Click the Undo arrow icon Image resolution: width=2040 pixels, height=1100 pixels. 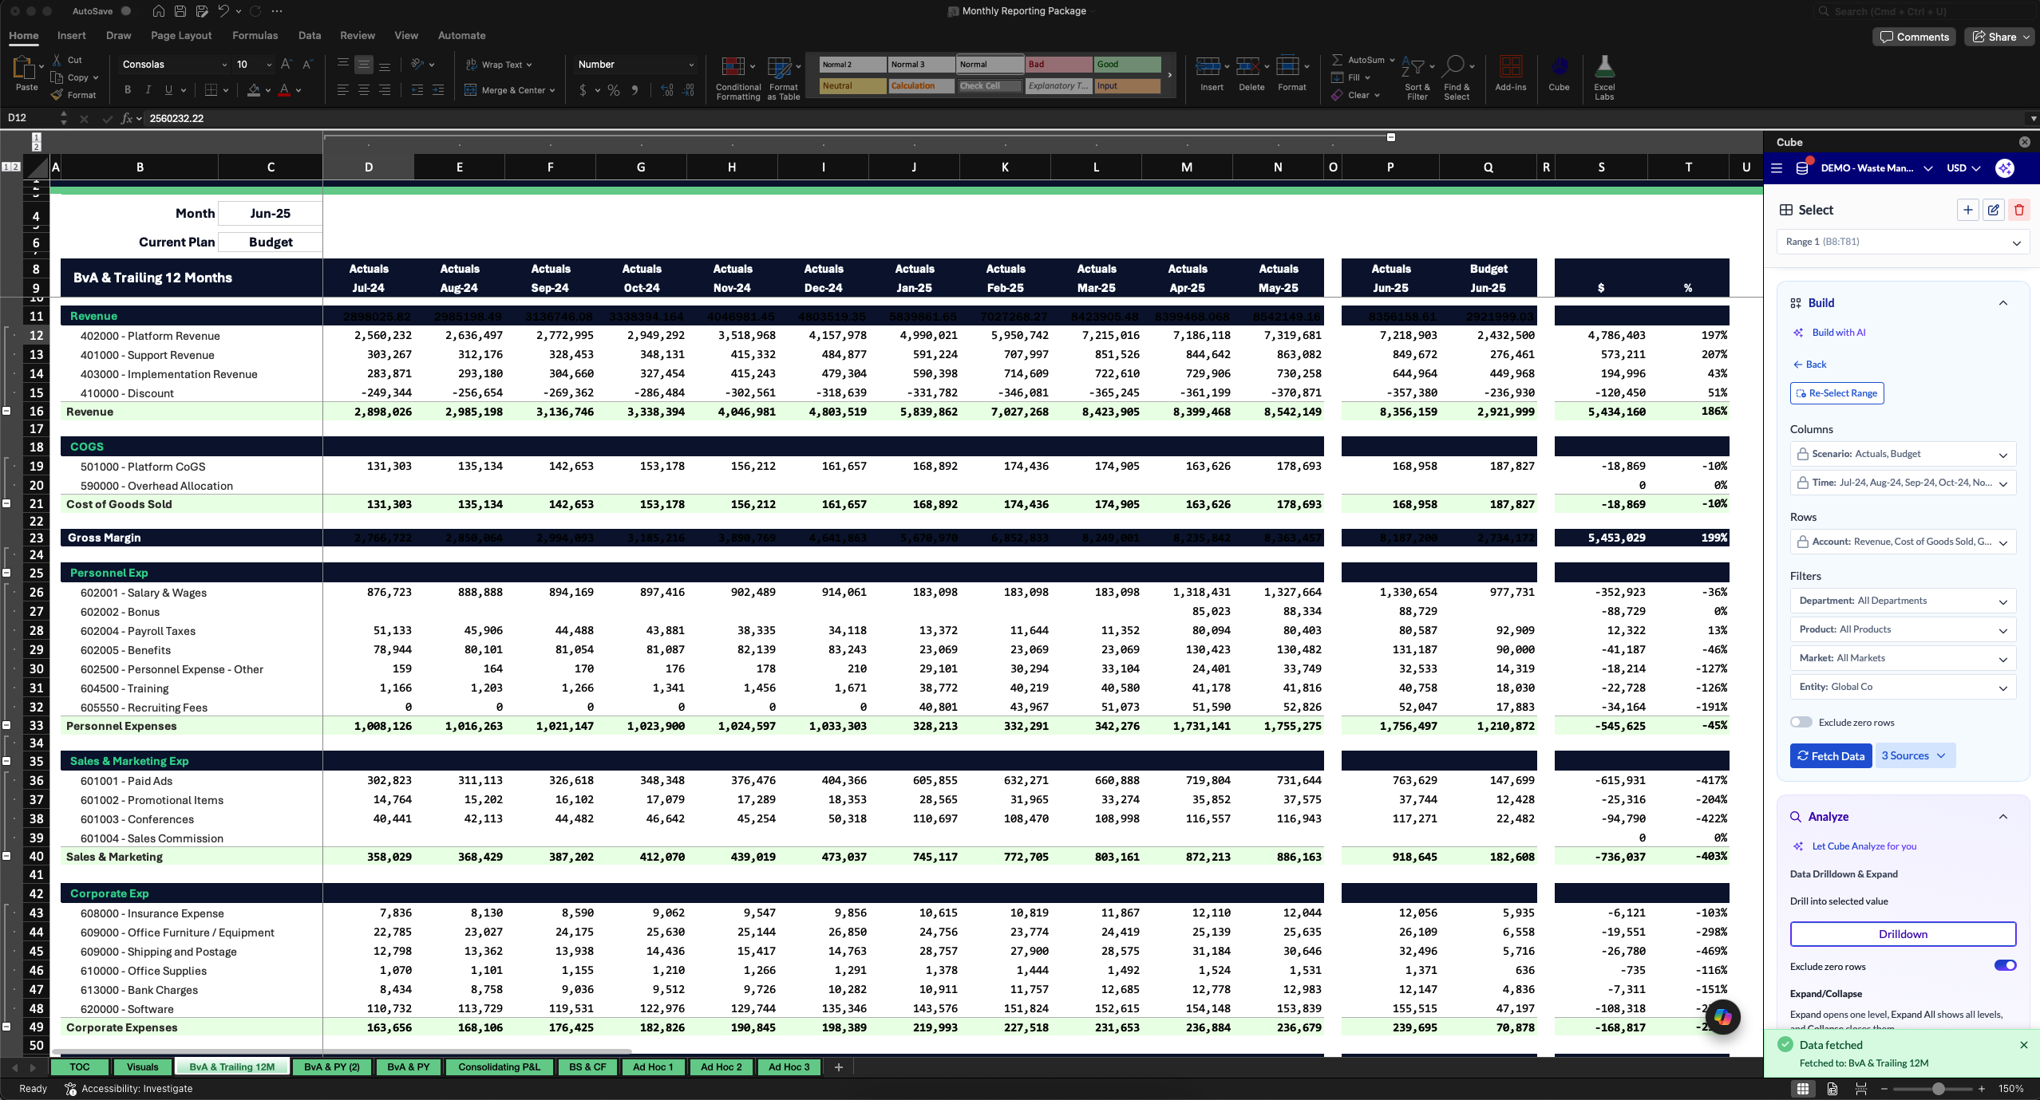(x=223, y=11)
